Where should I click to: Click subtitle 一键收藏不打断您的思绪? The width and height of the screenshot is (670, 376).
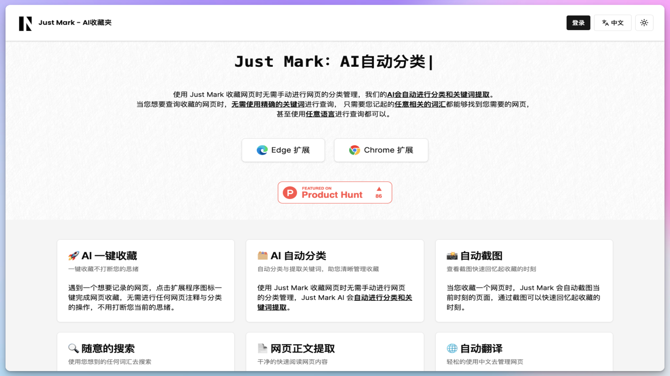pyautogui.click(x=103, y=269)
